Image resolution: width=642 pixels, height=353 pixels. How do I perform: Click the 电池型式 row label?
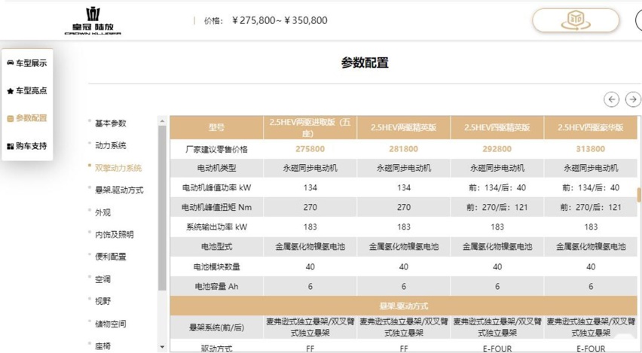216,247
